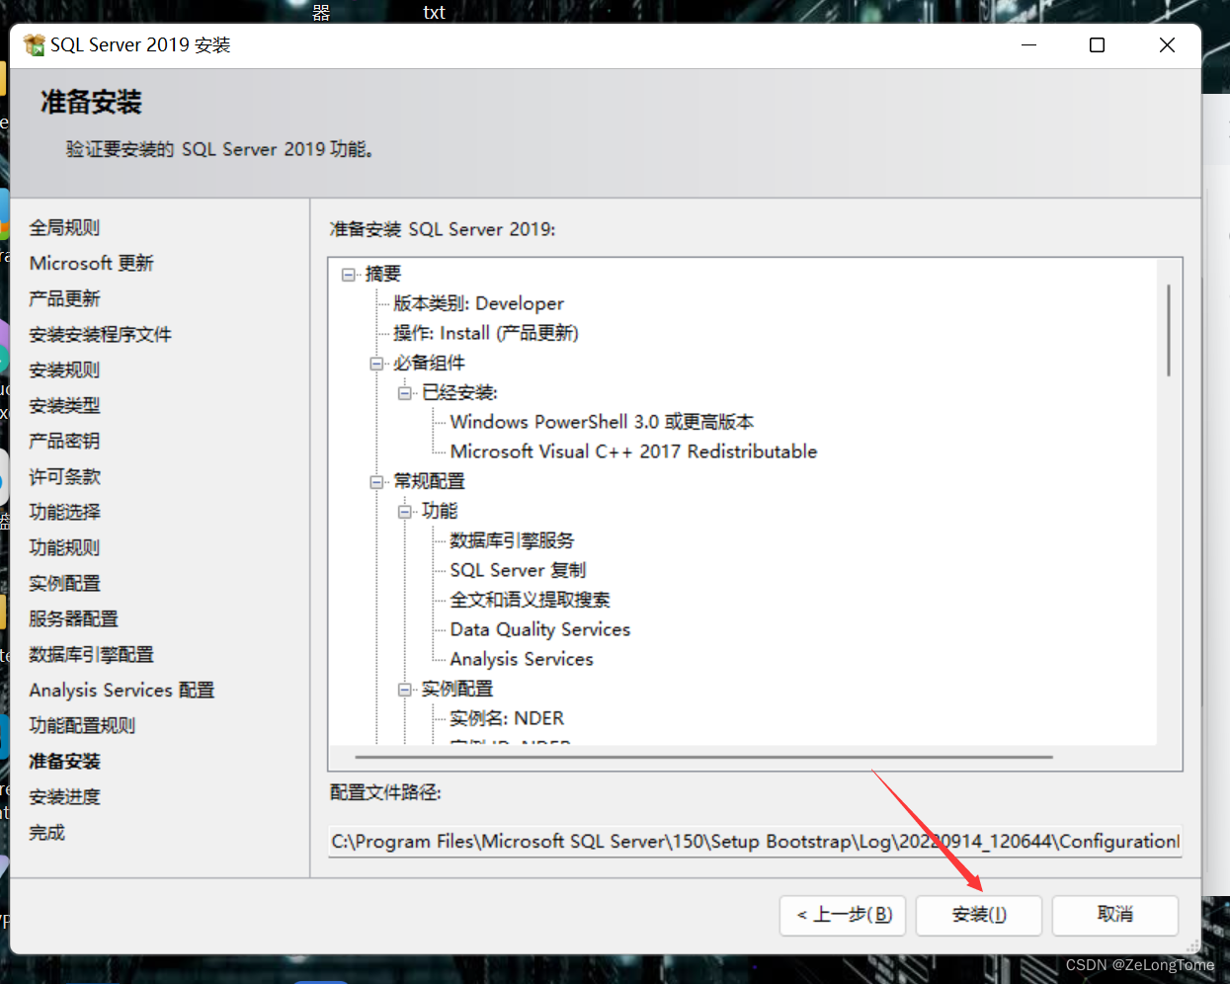Click 操作: Install (产品更新) tree row

485,333
